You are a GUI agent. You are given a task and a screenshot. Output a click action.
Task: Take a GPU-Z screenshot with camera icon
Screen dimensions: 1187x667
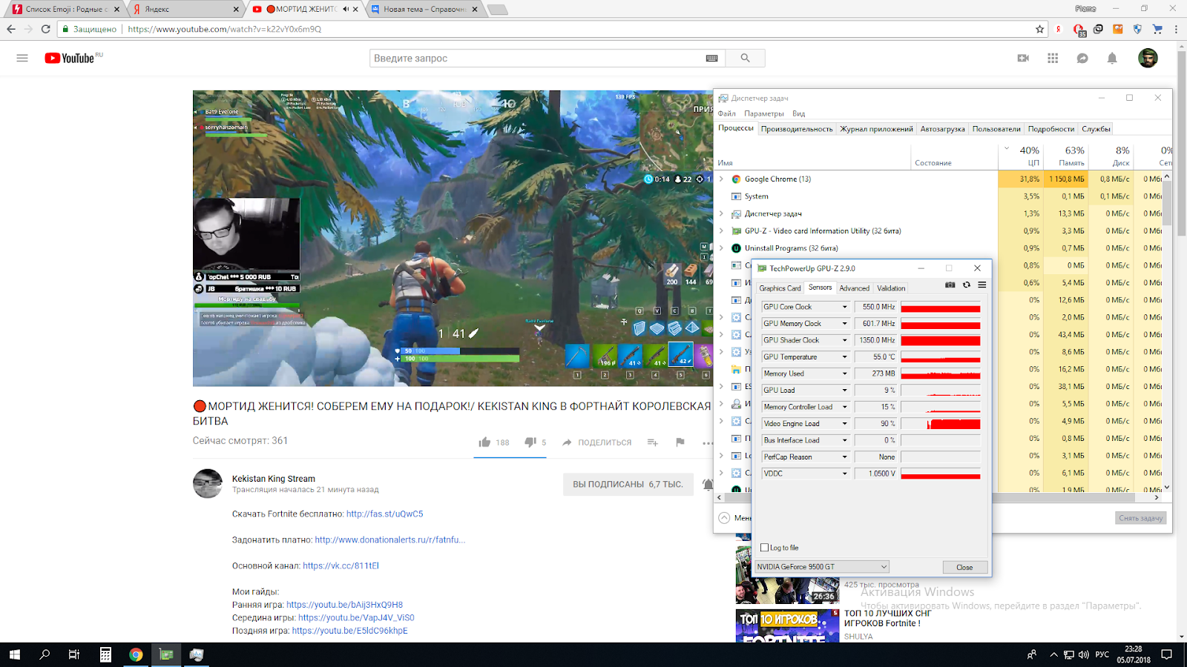click(x=950, y=285)
